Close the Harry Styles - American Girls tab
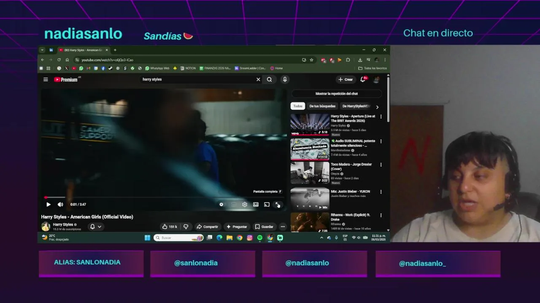The image size is (540, 303). tap(107, 50)
